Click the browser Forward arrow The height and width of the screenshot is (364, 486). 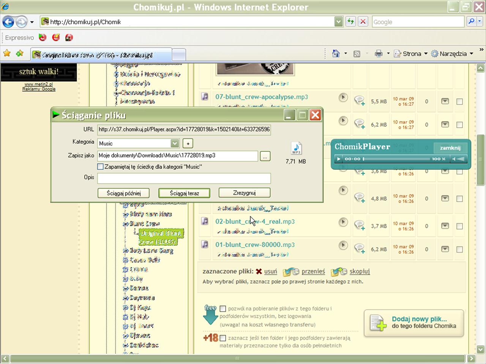coord(22,22)
